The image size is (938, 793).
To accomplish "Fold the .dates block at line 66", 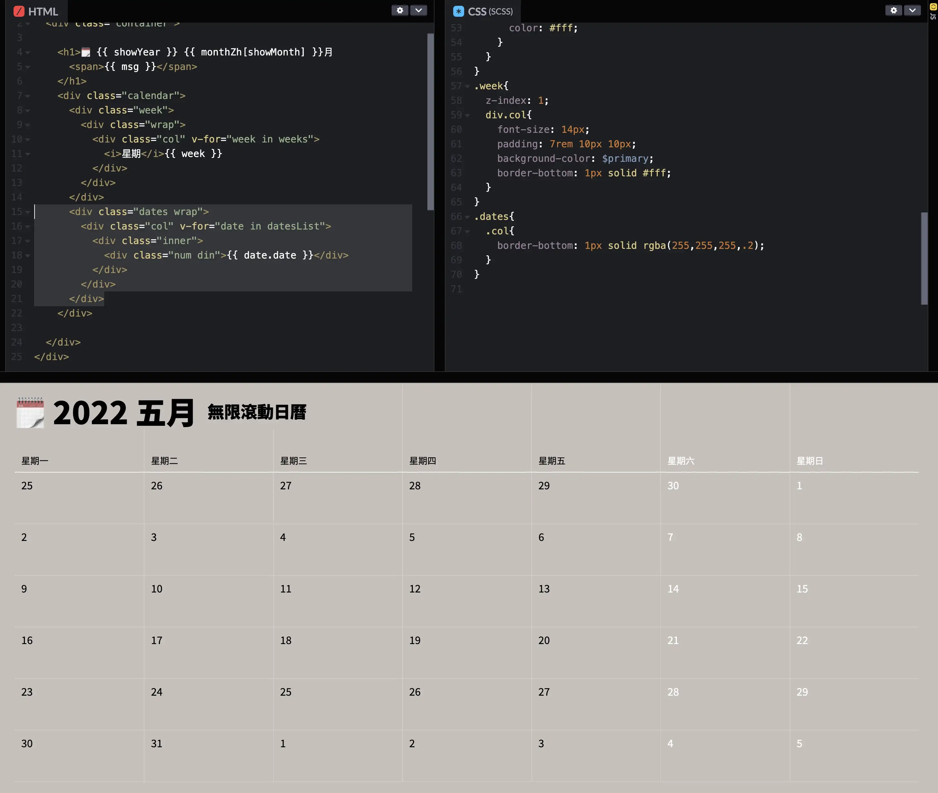I will coord(467,217).
